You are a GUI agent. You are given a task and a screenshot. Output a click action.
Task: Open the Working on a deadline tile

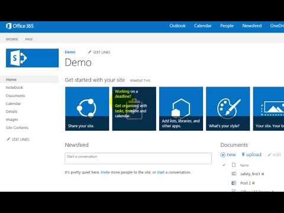point(134,109)
